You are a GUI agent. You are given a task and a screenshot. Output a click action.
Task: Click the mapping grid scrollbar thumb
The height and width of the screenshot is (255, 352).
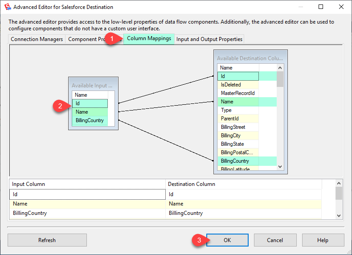click(339, 193)
